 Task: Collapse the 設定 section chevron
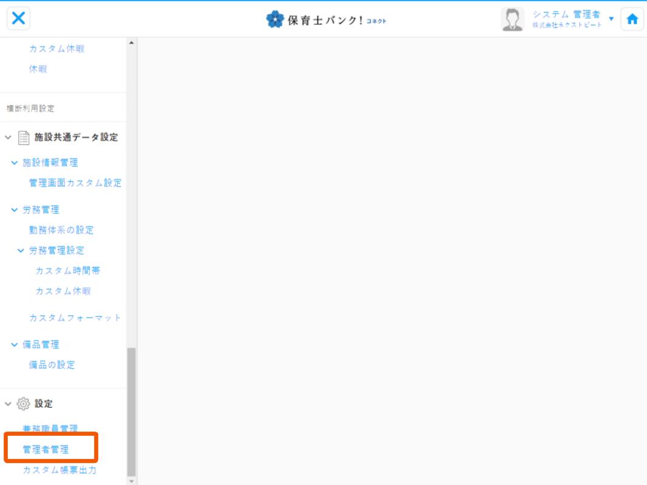(x=8, y=404)
